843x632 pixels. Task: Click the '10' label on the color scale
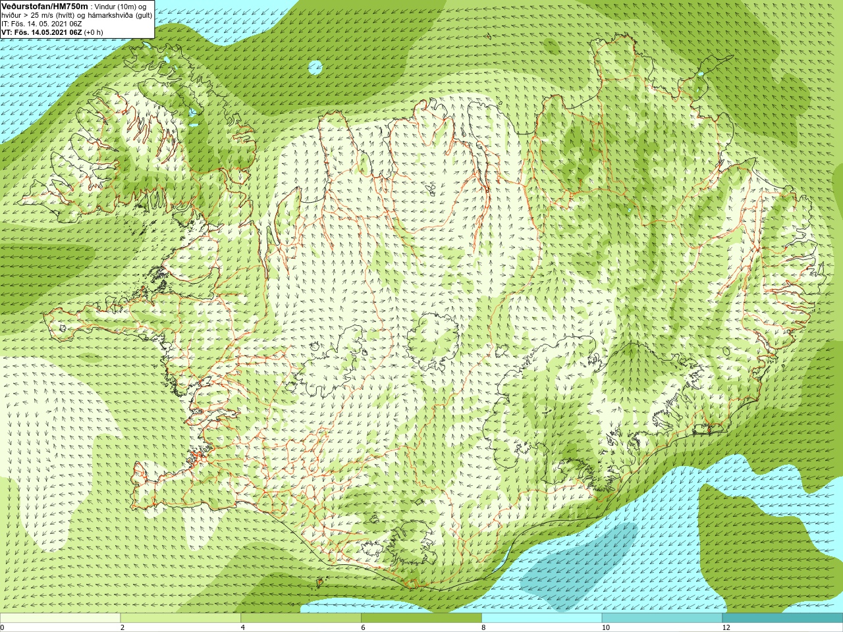[605, 627]
